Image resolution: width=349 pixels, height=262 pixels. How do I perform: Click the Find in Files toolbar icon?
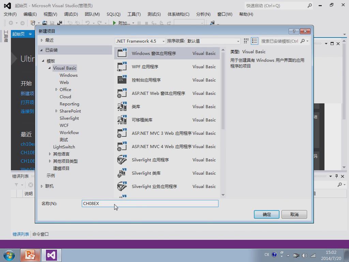(213, 23)
